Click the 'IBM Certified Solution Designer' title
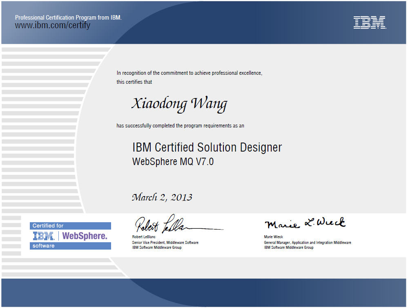The image size is (408, 308). click(x=207, y=147)
